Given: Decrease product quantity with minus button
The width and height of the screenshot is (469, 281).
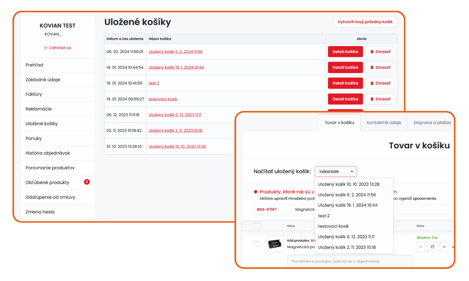Looking at the screenshot, I should (421, 247).
